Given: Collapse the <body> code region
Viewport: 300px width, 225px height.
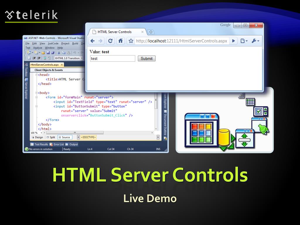Looking at the screenshot, I should pos(36,93).
